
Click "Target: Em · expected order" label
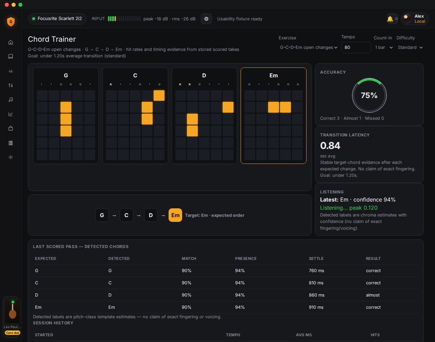(215, 215)
